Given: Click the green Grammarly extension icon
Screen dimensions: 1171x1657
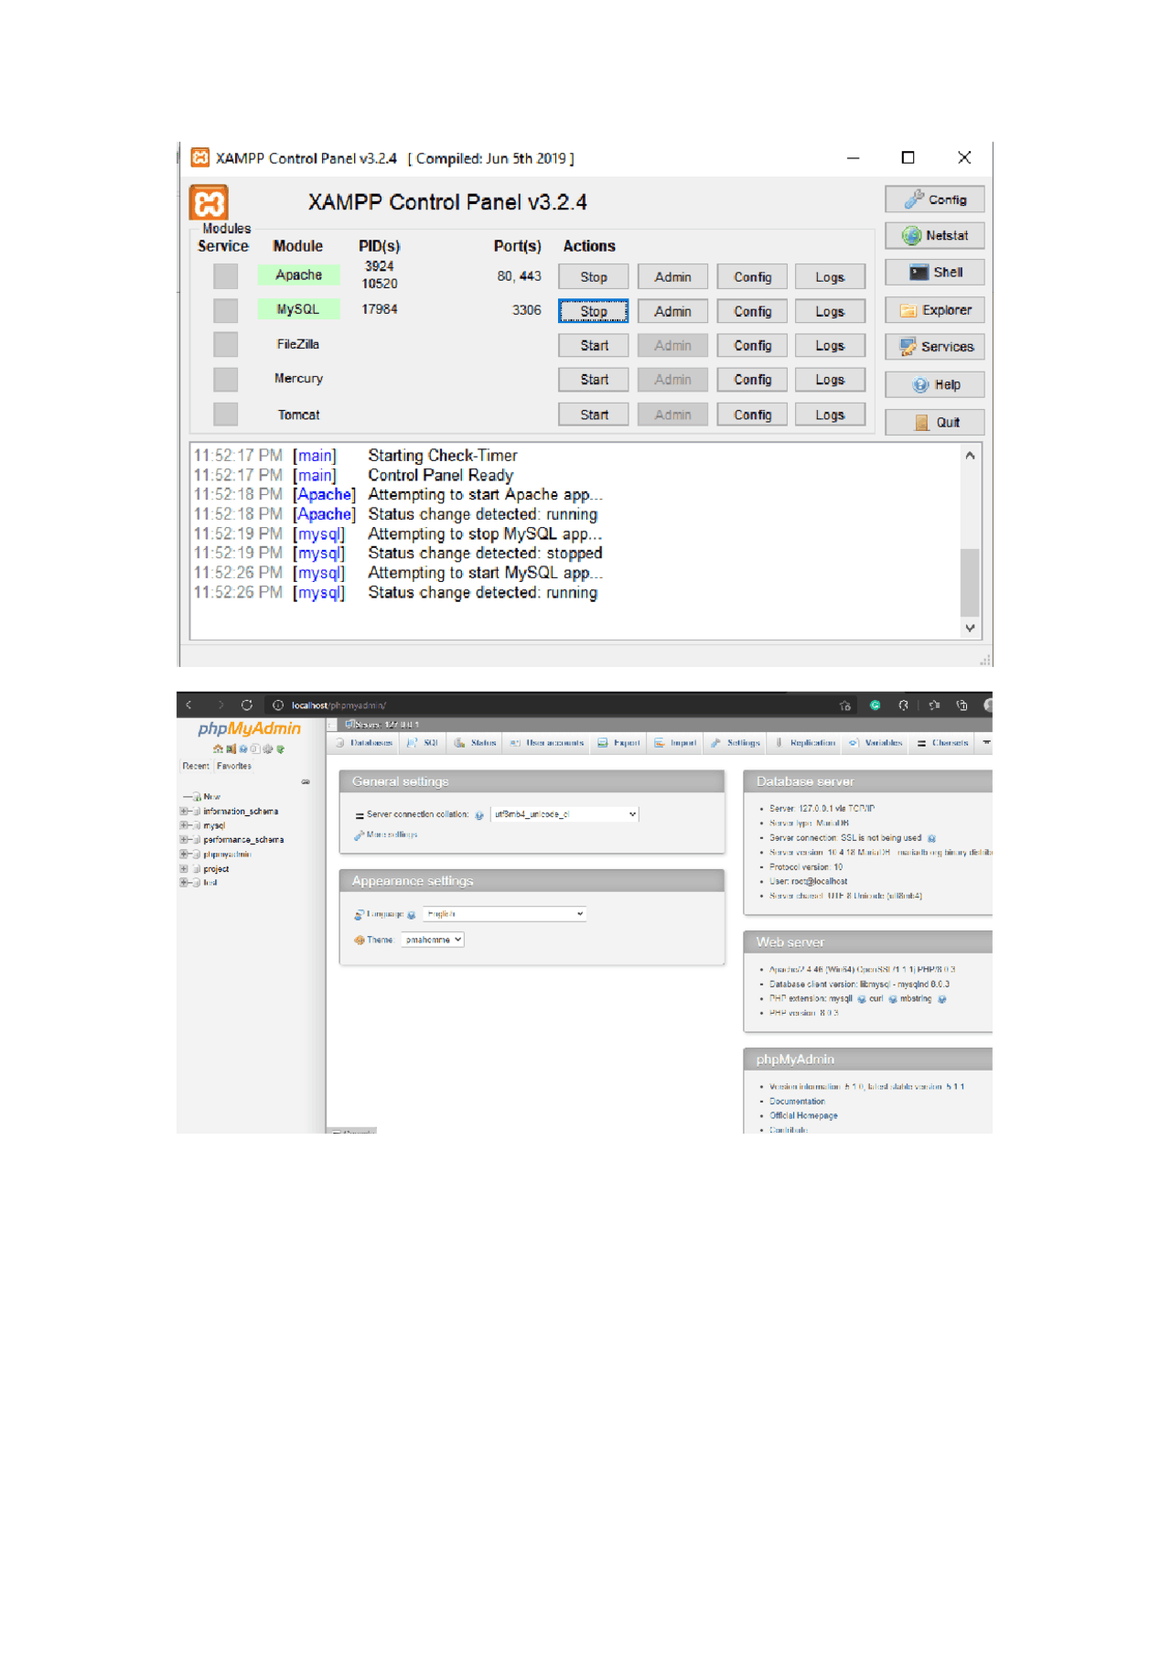Looking at the screenshot, I should coord(876,705).
